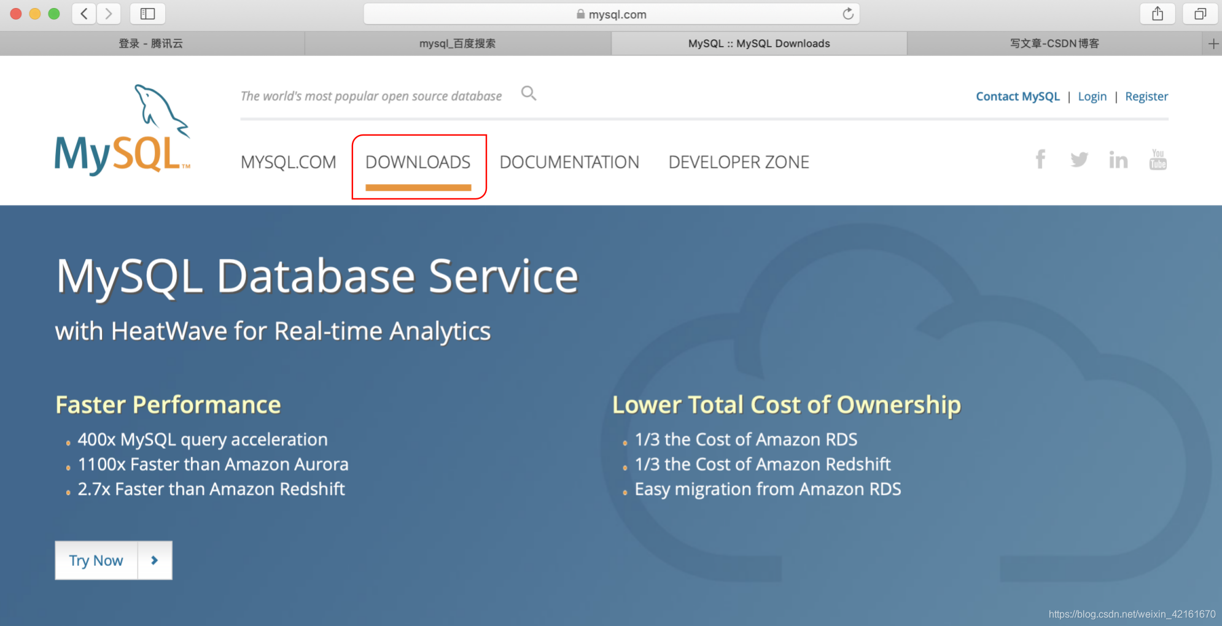Screen dimensions: 1222x626
Task: Open MySQL LinkedIn page icon
Action: click(x=1118, y=160)
